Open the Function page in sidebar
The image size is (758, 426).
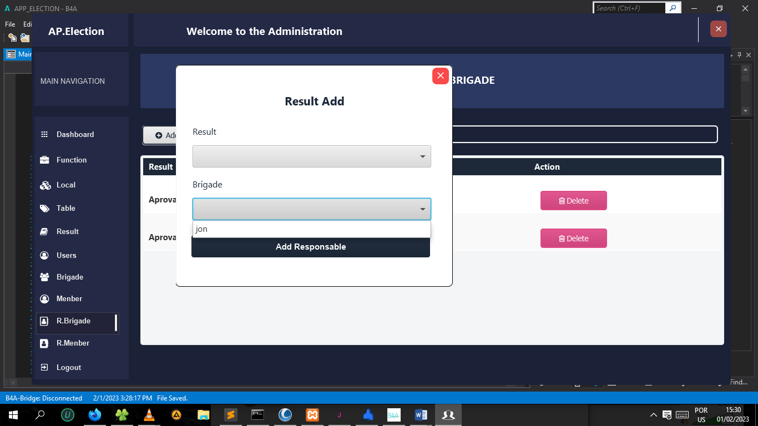72,160
